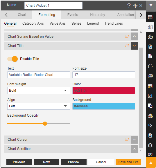
Task: Open the title Background color swatch #4ebeea
Action: [104, 106]
